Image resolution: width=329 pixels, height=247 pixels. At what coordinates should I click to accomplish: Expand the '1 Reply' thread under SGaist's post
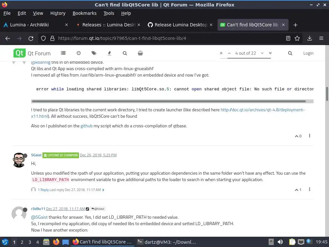[43, 190]
